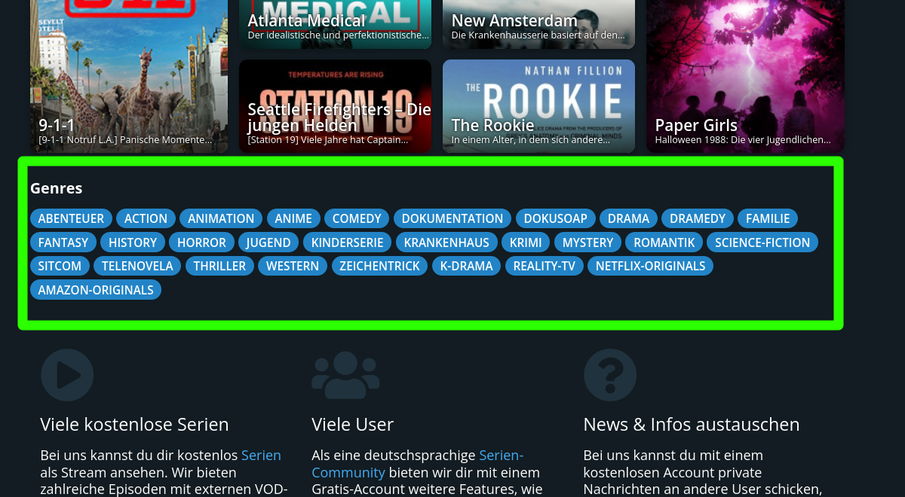The height and width of the screenshot is (497, 905).
Task: Select the Action genre tag
Action: (146, 218)
